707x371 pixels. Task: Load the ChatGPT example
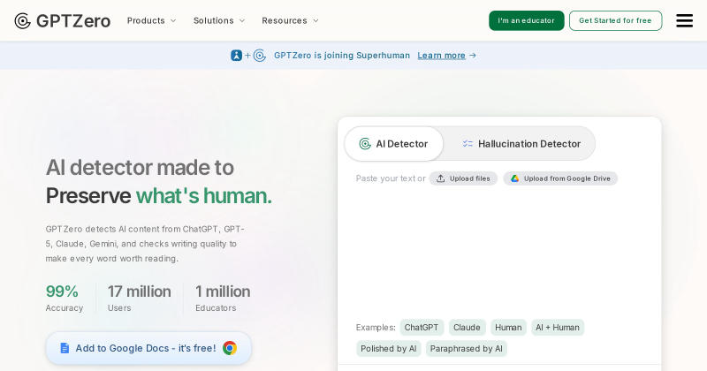click(x=422, y=327)
